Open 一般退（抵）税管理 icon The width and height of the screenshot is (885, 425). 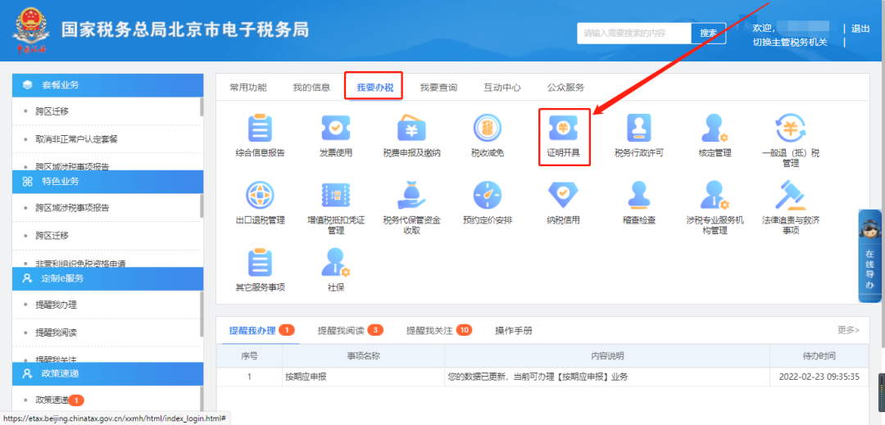(790, 128)
